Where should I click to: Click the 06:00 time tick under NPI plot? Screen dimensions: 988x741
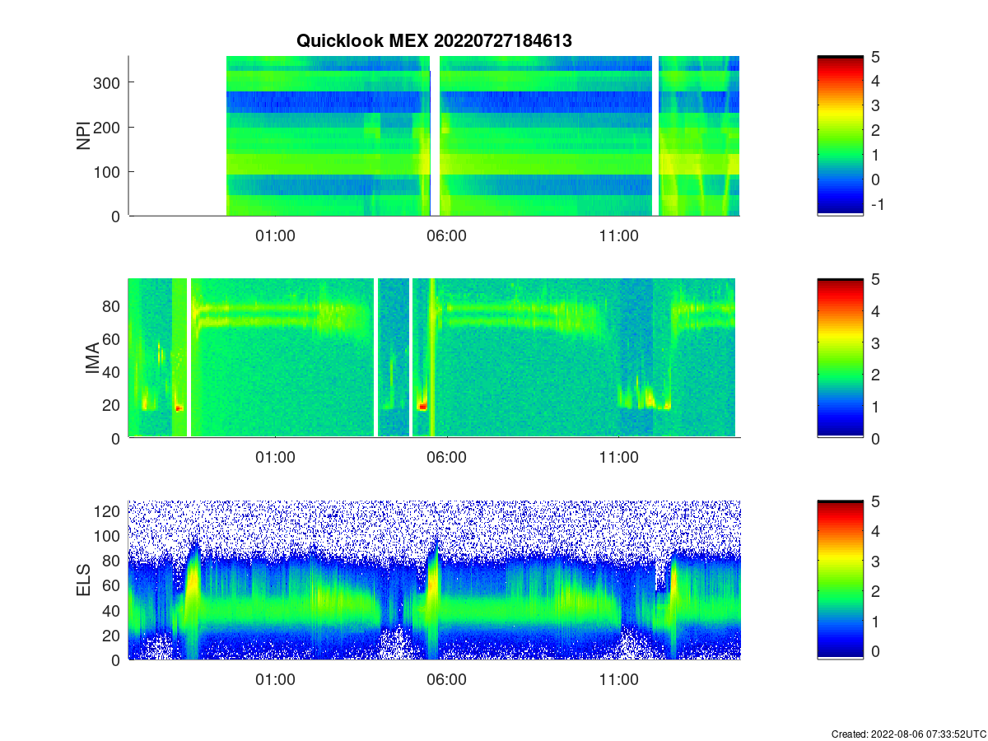447,235
